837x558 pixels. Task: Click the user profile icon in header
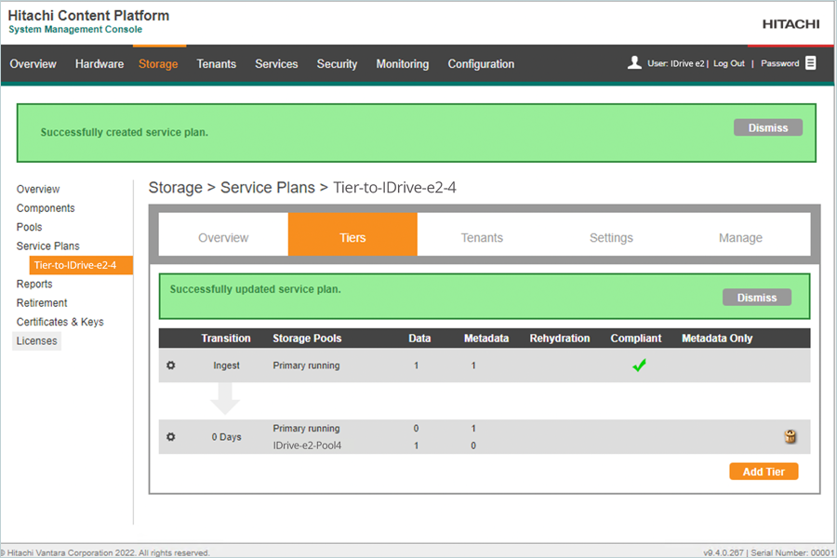(x=634, y=63)
